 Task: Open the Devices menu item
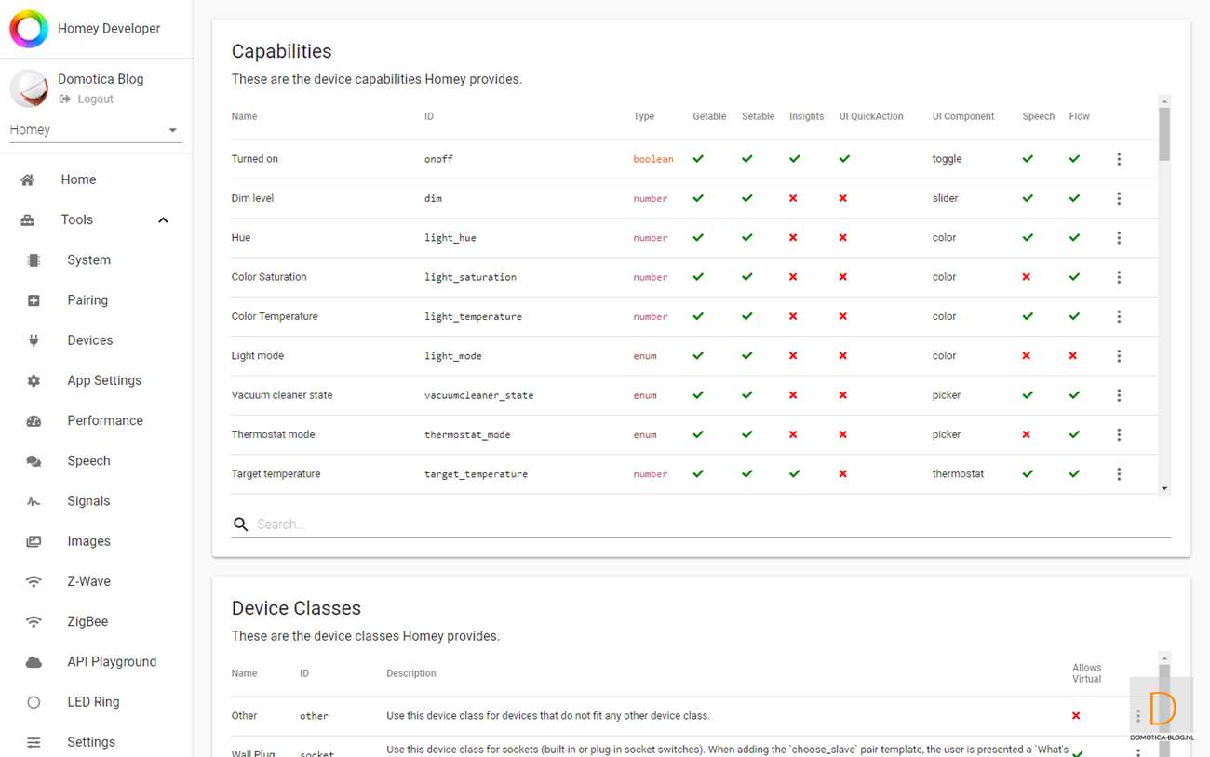[89, 340]
